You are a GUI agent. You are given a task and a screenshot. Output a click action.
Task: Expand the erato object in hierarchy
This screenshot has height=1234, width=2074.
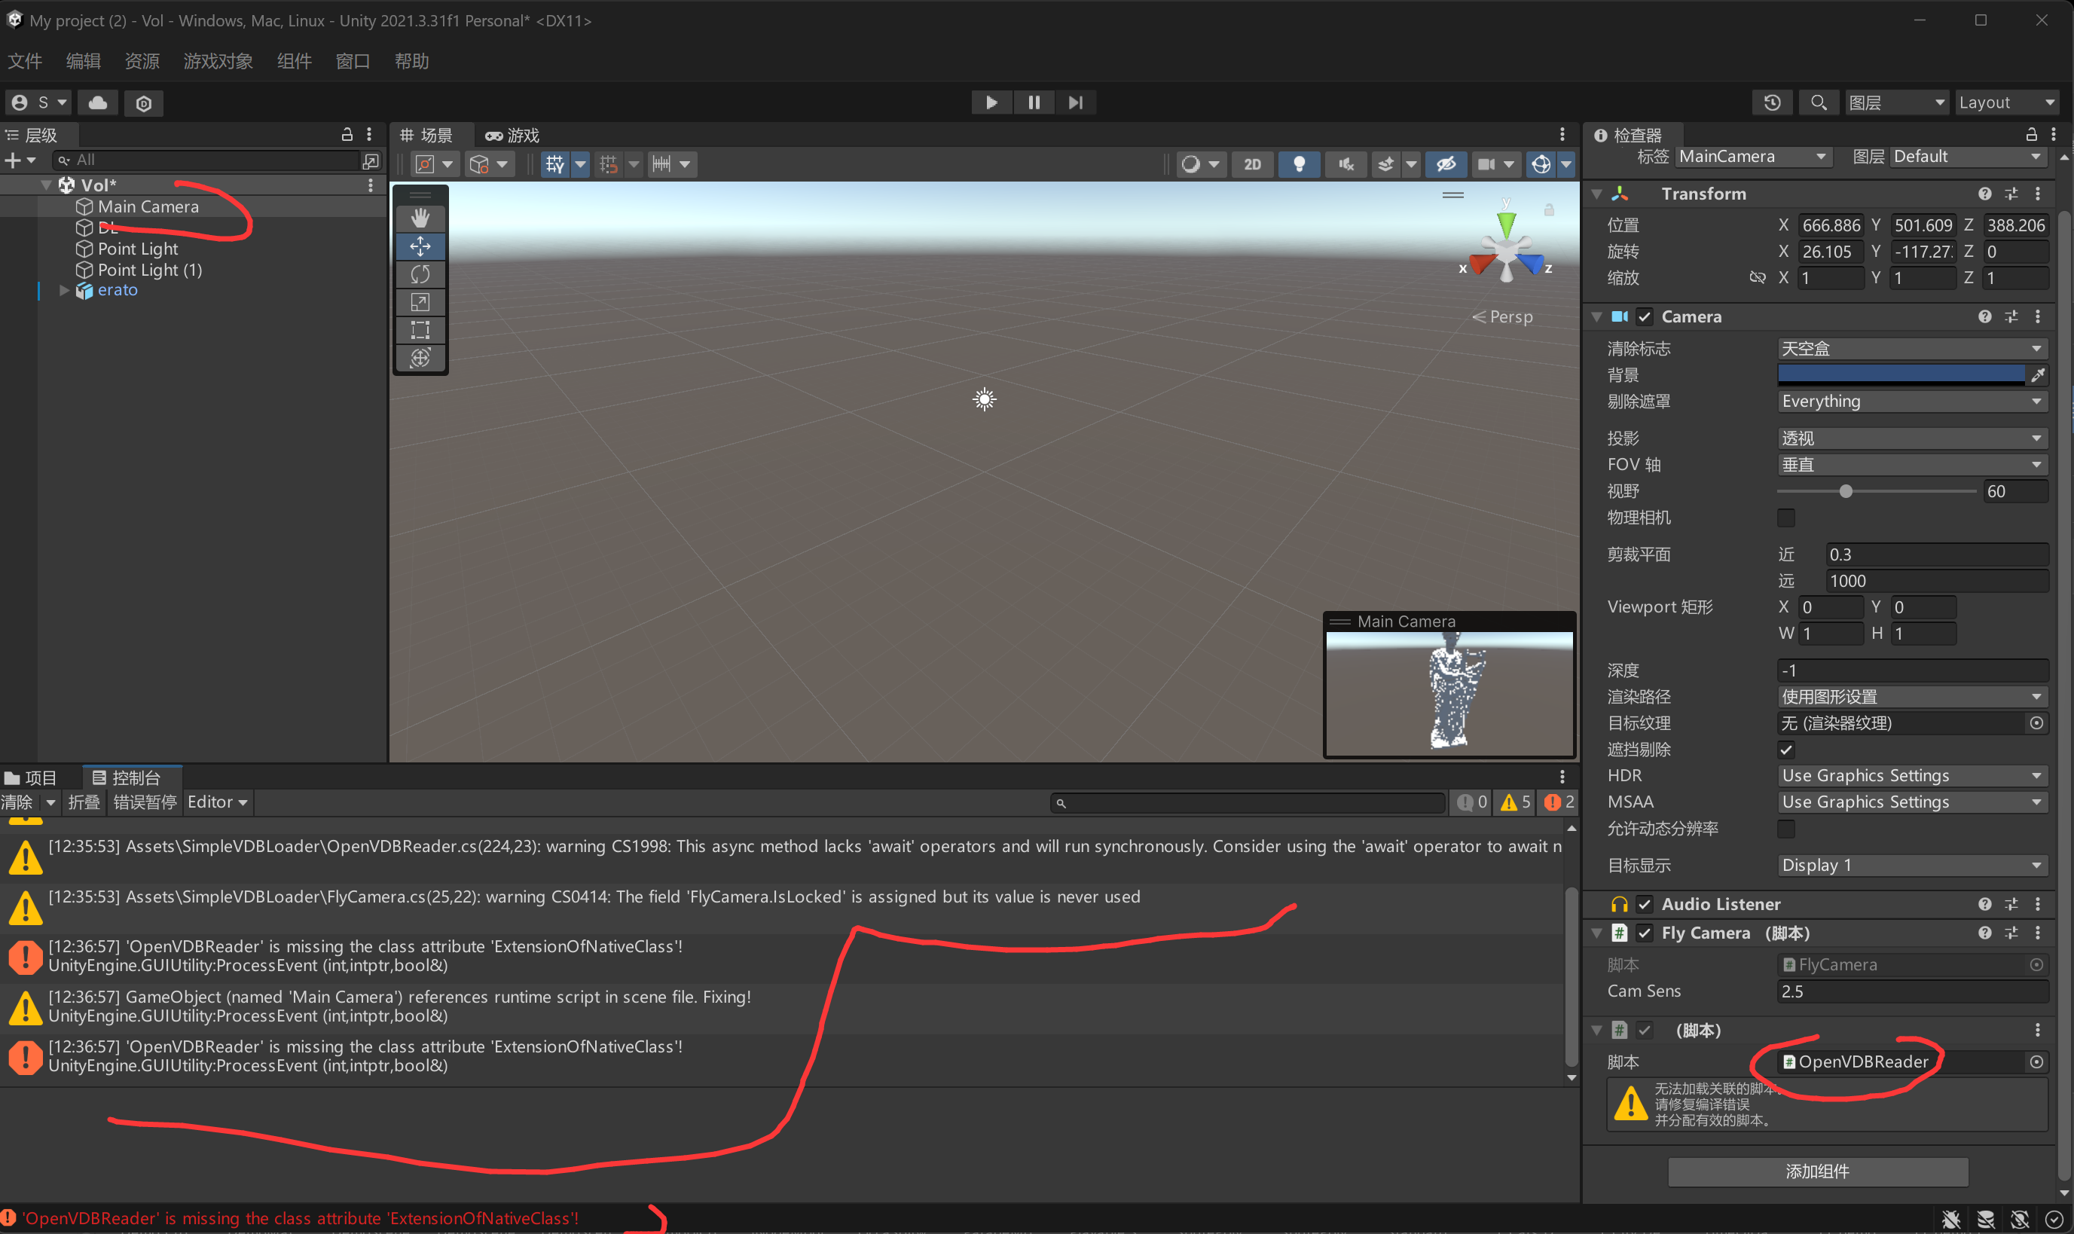click(x=64, y=290)
